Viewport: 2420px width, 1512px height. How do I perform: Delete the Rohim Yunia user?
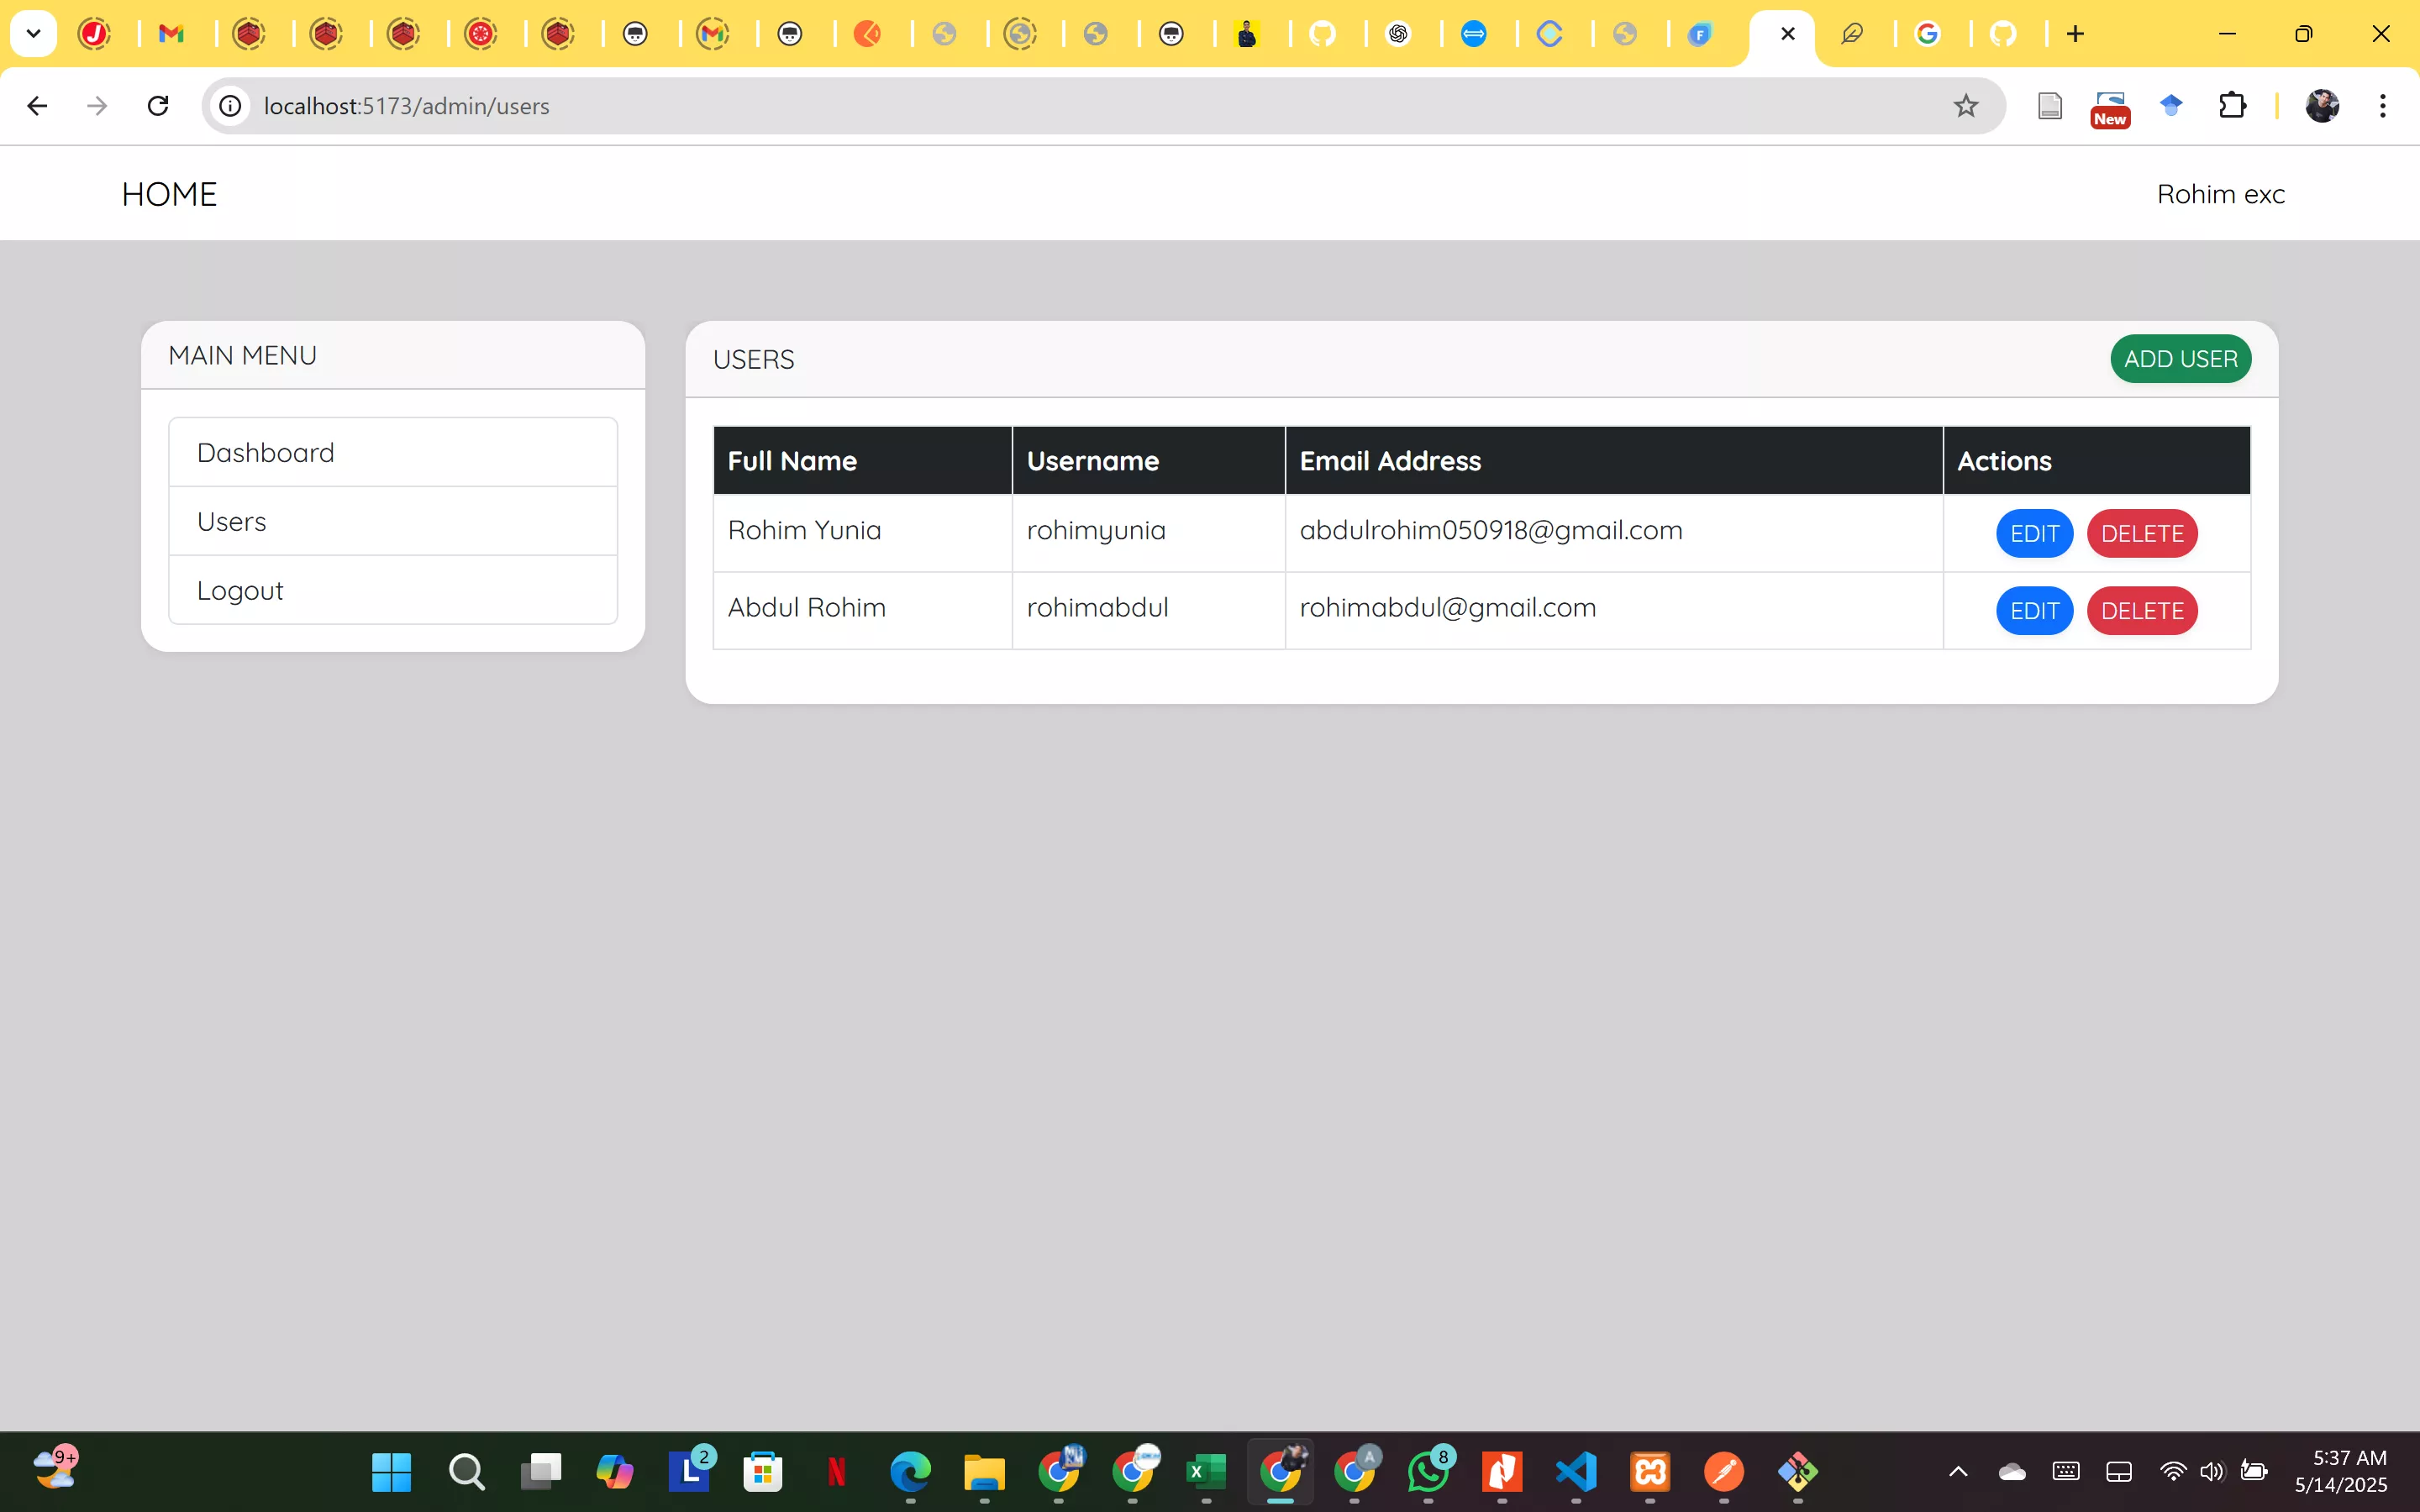(2142, 534)
